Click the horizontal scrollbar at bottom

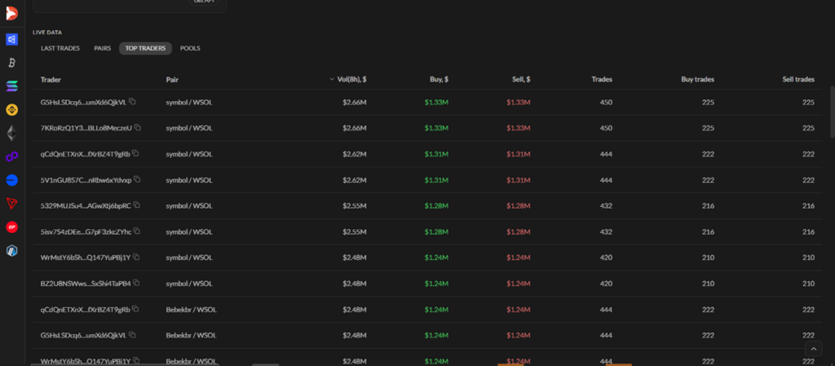(x=125, y=364)
